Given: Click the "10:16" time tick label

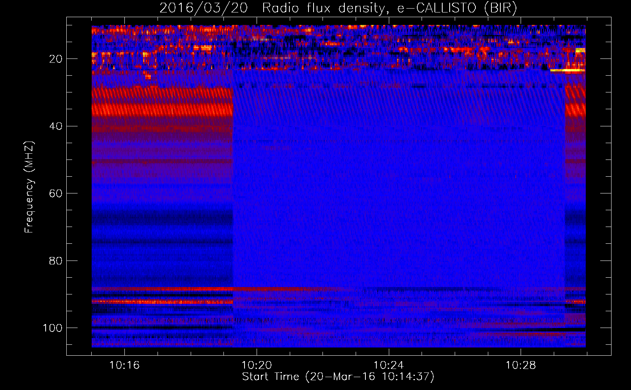Looking at the screenshot, I should (x=124, y=365).
